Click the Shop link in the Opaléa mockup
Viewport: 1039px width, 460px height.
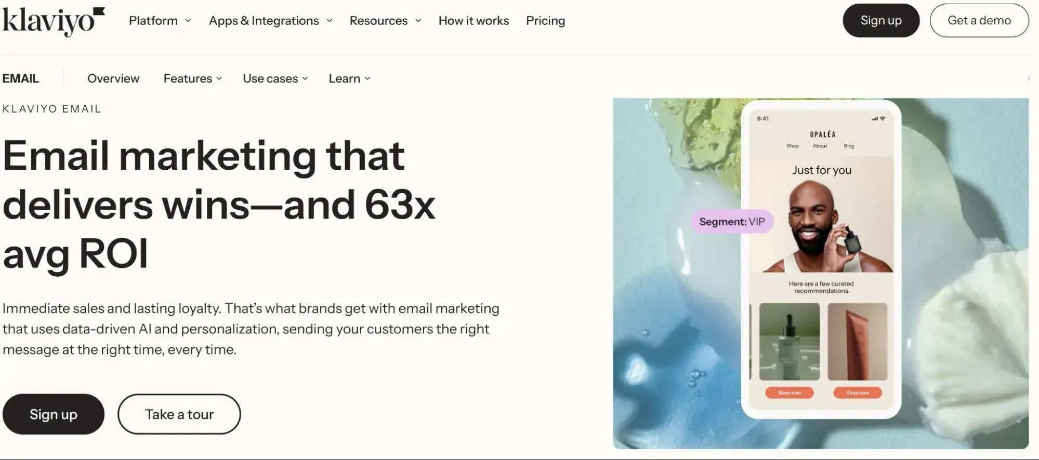pos(792,146)
